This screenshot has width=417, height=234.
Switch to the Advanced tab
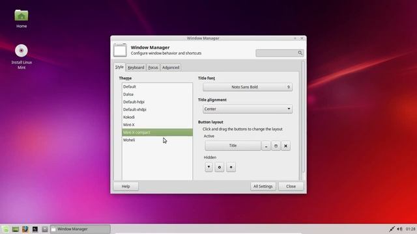171,68
